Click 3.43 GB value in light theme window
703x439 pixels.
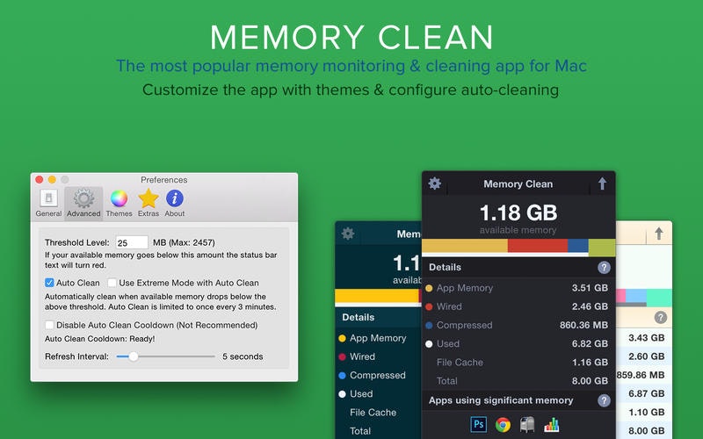coord(646,338)
